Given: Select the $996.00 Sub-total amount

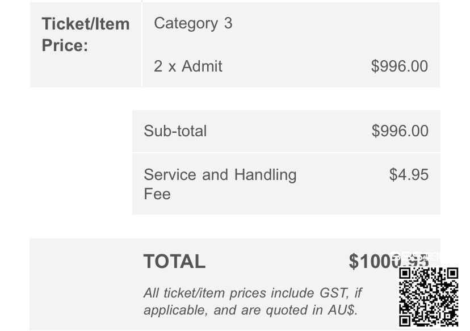Looking at the screenshot, I should (400, 131).
